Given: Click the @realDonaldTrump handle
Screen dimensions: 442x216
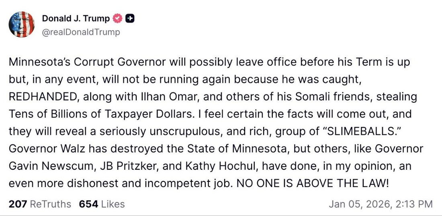Looking at the screenshot, I should tap(81, 32).
